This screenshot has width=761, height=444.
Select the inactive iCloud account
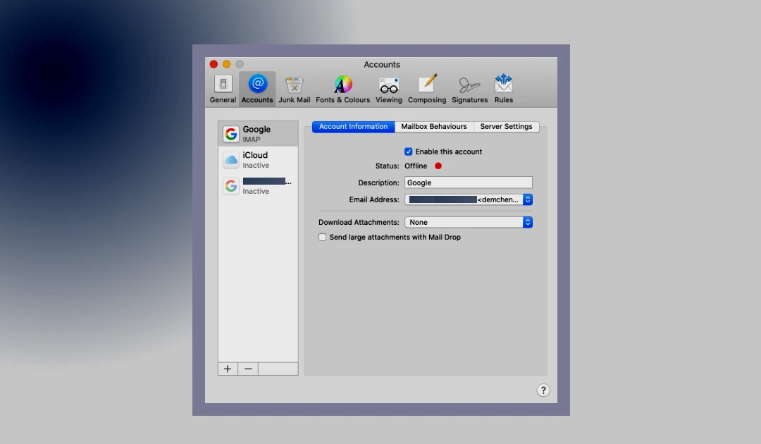pyautogui.click(x=258, y=160)
